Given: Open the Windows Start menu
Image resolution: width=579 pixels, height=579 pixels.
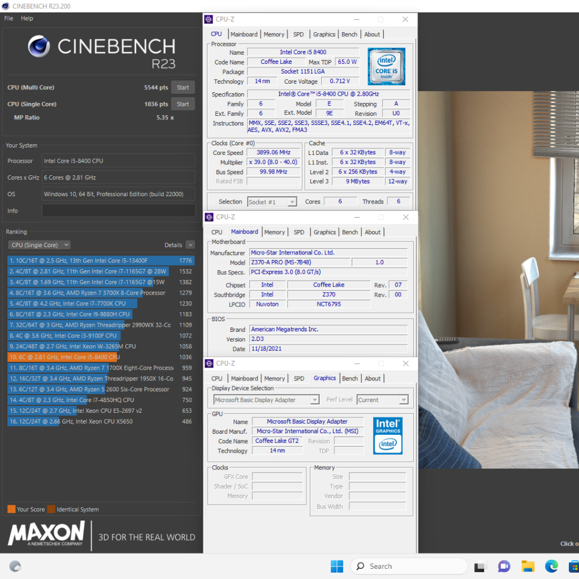Looking at the screenshot, I should tap(336, 566).
